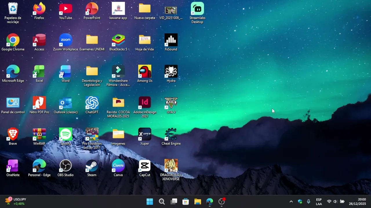The height and width of the screenshot is (208, 371).
Task: Select the Personal - Edge shortcut
Action: (x=39, y=168)
